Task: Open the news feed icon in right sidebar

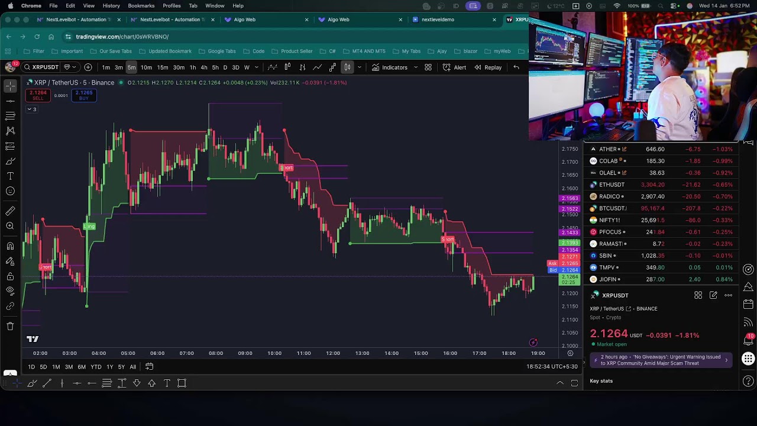Action: [749, 322]
